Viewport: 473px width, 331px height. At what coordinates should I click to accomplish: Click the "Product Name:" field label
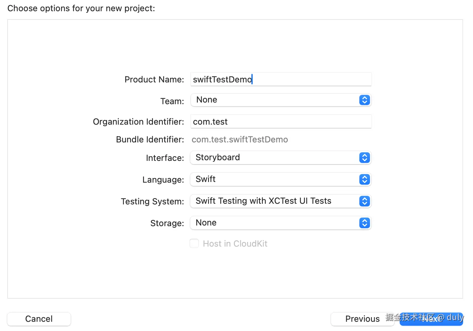pos(154,79)
